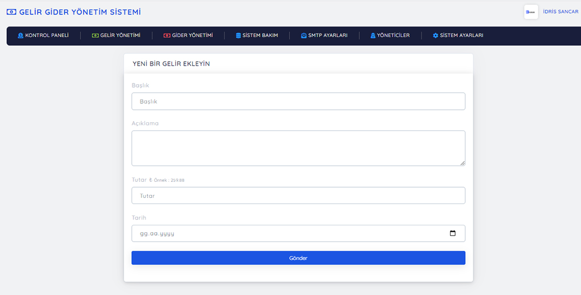This screenshot has width=581, height=295.
Task: Click inside the Açıklama text area
Action: (298, 148)
